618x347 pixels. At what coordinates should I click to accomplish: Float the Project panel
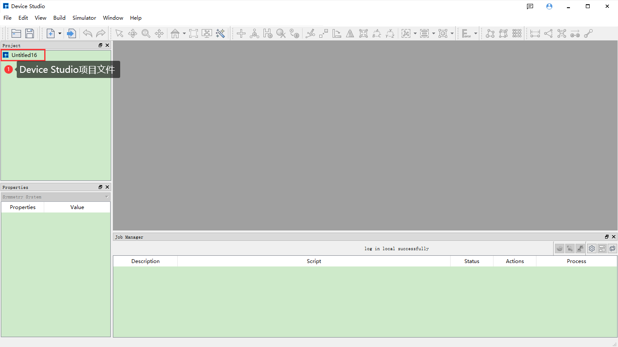click(x=100, y=45)
